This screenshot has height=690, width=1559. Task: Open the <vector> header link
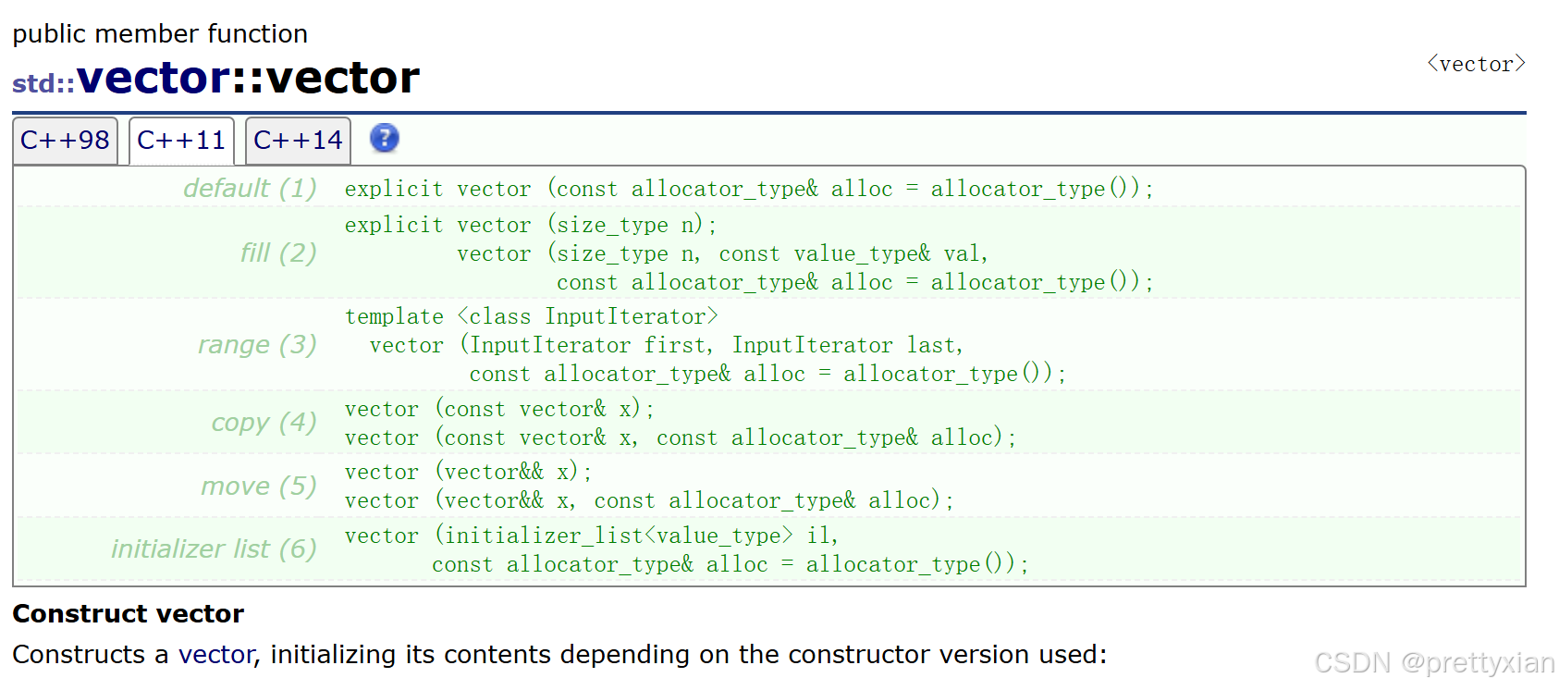1476,64
